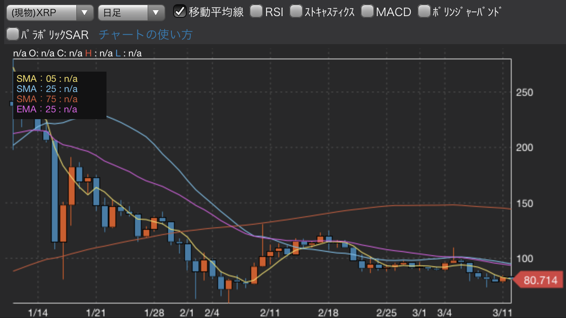Image resolution: width=566 pixels, height=318 pixels.
Task: Click the 150 price axis label
Action: 524,204
